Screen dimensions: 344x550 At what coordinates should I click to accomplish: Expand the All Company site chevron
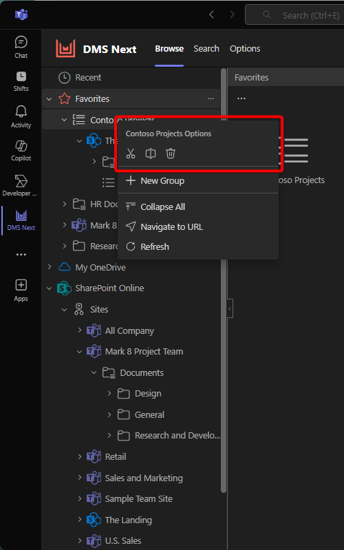[79, 330]
